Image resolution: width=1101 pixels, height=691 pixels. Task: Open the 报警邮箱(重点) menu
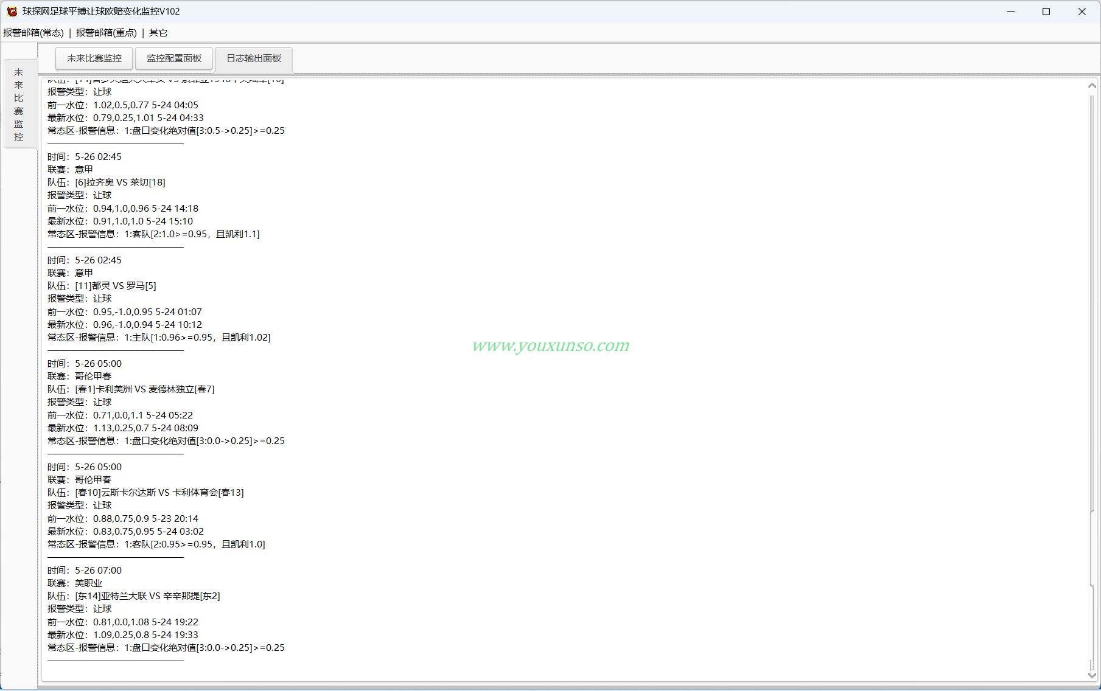[x=107, y=33]
